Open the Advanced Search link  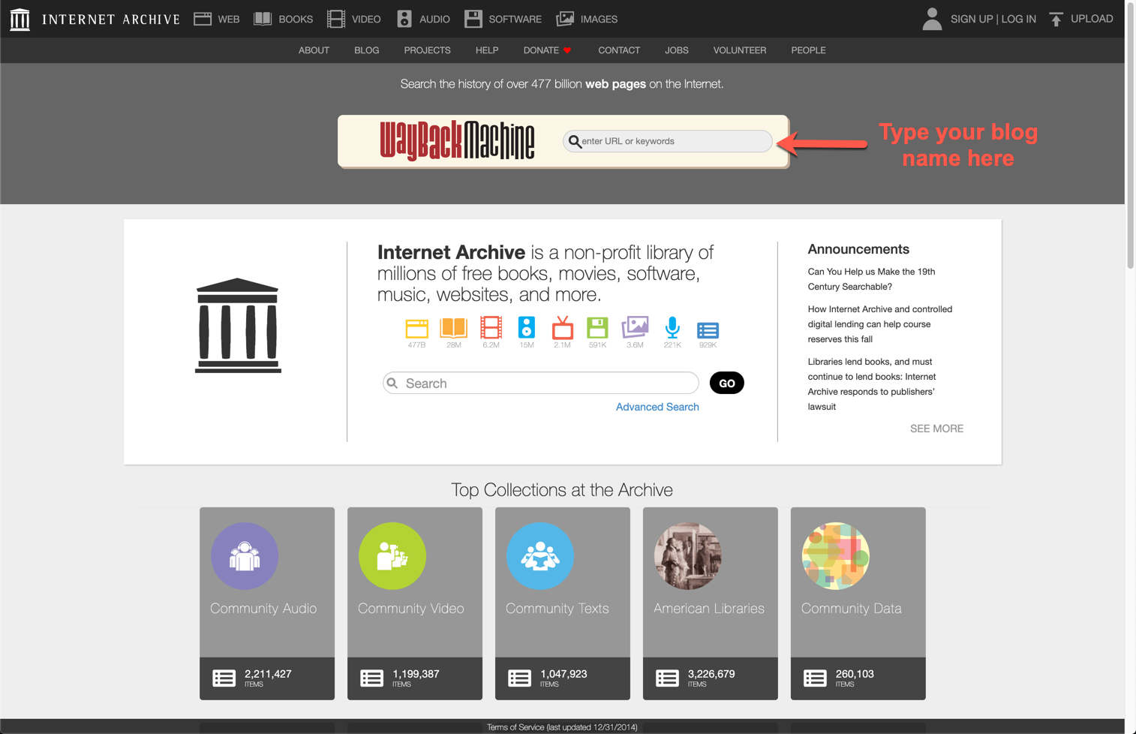click(657, 407)
